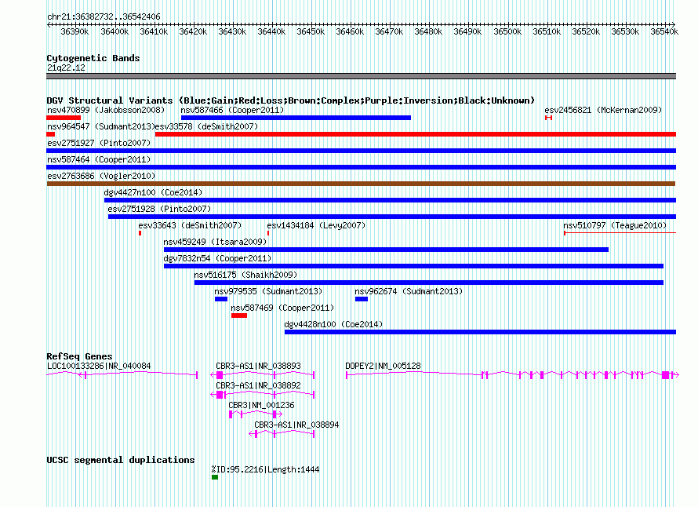Click the 36540k ruler position label
698x507 pixels.
pos(664,31)
